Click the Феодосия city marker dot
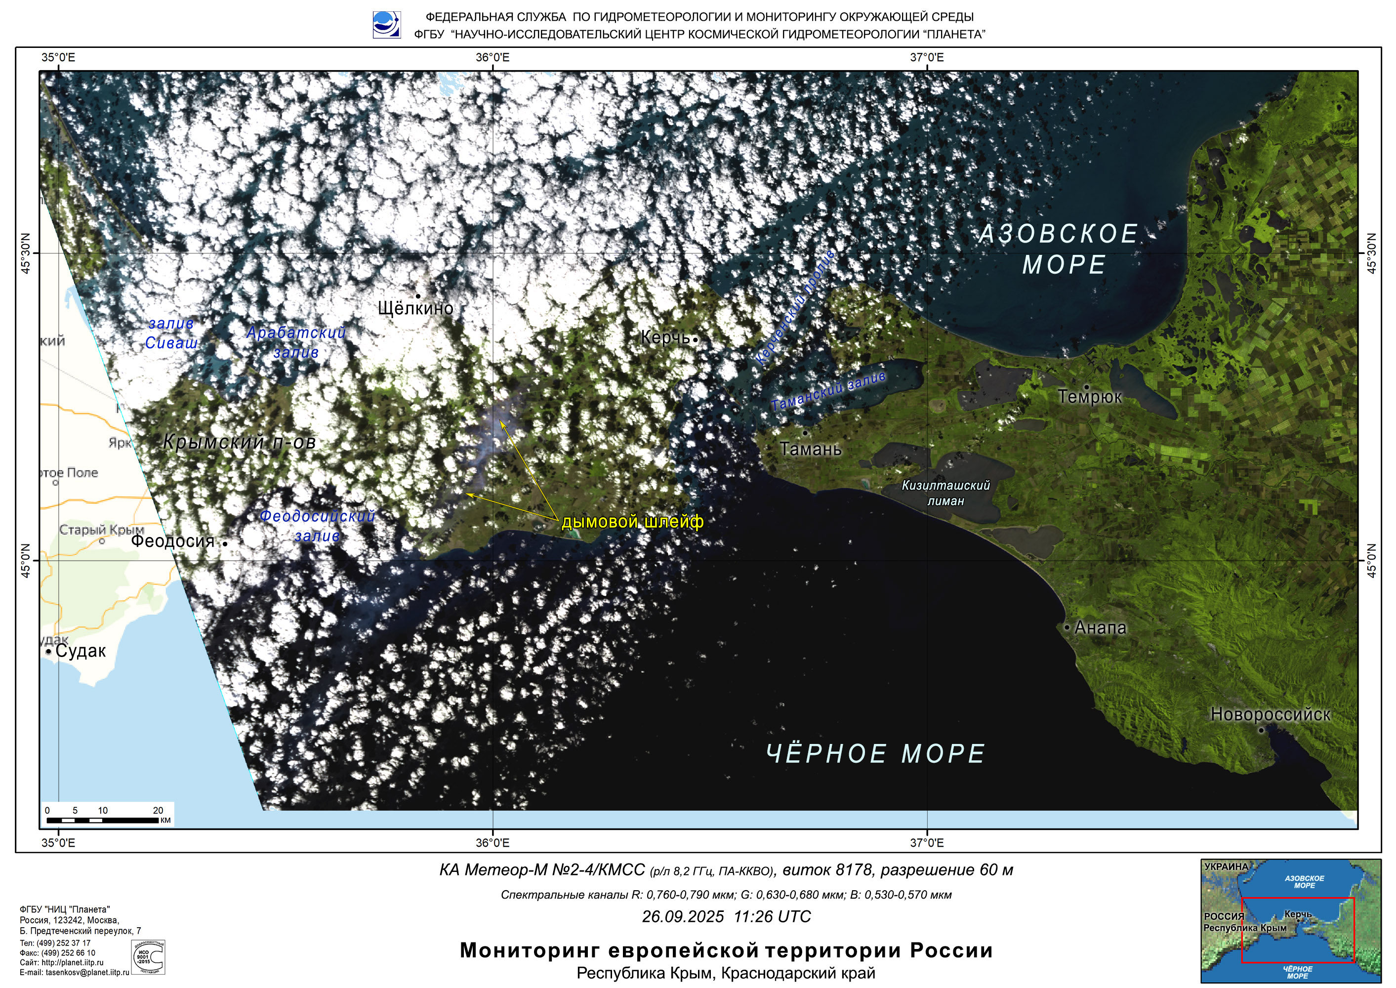 (224, 544)
